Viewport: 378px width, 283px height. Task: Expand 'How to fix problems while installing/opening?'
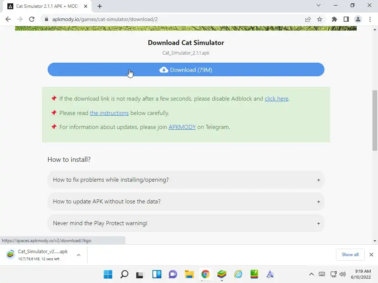pos(186,180)
